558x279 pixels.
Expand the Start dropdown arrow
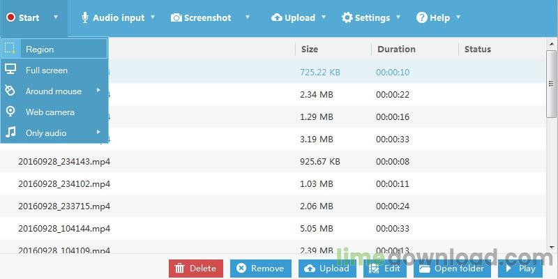click(x=56, y=18)
